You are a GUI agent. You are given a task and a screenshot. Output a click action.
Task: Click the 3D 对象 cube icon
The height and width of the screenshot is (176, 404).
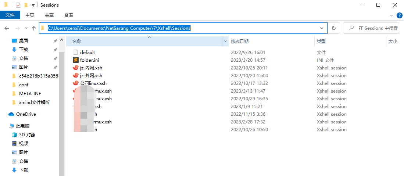[x=14, y=135]
